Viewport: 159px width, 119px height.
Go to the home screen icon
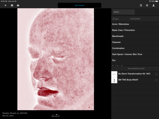pos(12,5)
